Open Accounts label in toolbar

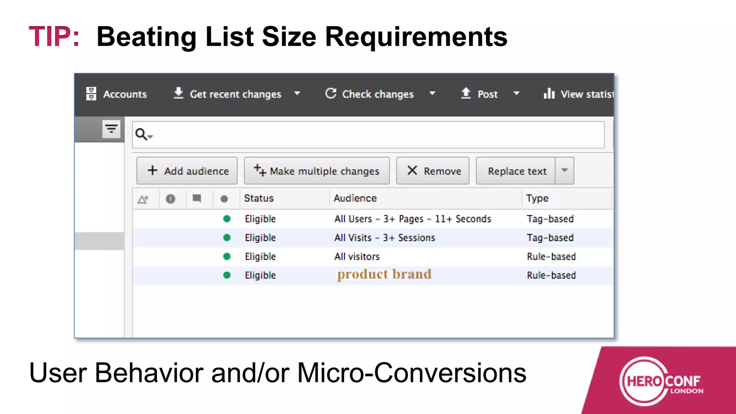pos(125,94)
